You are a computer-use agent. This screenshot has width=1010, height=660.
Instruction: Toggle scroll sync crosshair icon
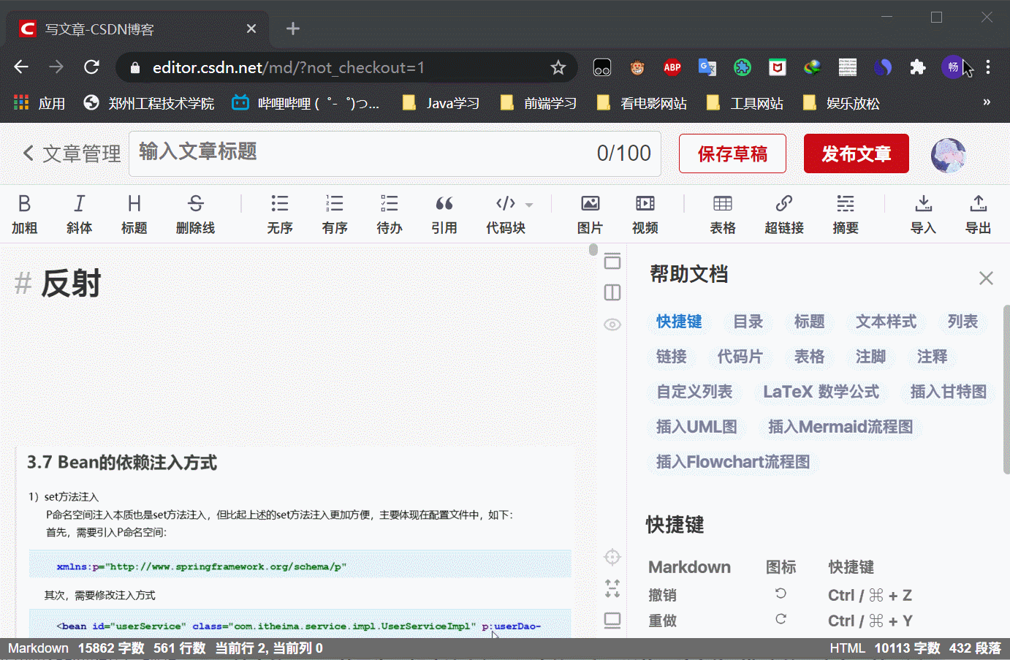click(612, 557)
